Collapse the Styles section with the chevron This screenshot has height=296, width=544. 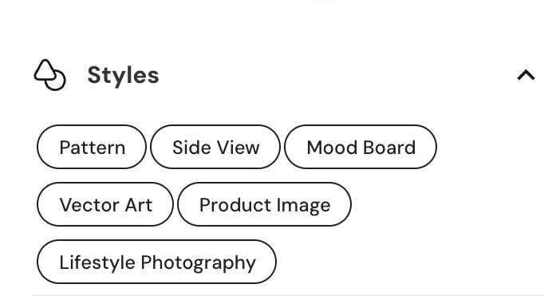coord(526,75)
